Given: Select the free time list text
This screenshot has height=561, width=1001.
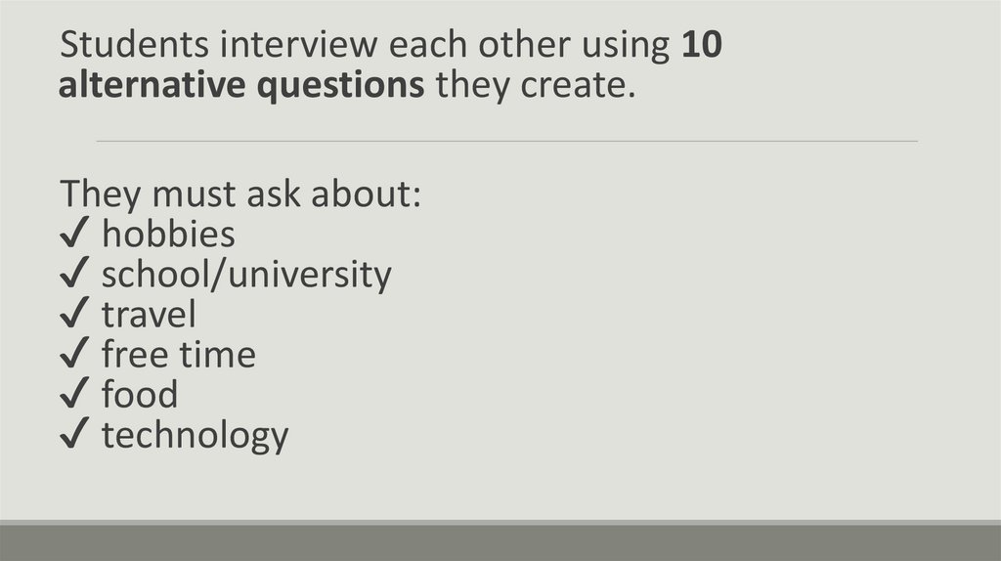Looking at the screenshot, I should [x=178, y=355].
